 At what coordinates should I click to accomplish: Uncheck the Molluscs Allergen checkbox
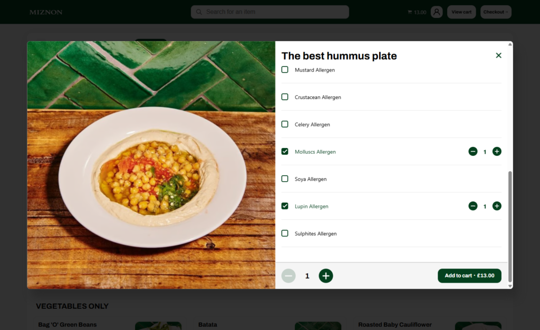285,151
